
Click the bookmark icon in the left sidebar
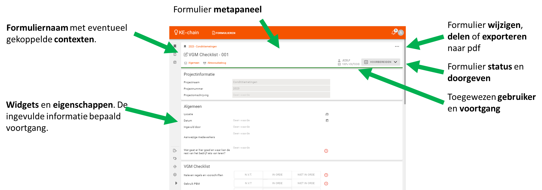click(x=175, y=46)
